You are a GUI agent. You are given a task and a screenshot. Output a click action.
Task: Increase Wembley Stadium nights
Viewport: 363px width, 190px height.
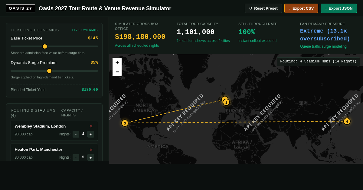point(91,134)
